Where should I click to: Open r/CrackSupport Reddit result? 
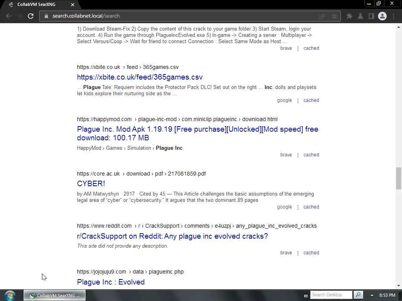172,236
